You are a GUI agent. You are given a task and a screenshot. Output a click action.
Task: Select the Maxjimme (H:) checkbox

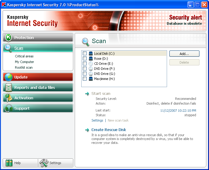[x=85, y=79]
